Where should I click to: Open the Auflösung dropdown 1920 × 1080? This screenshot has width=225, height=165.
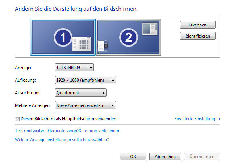pos(86,80)
